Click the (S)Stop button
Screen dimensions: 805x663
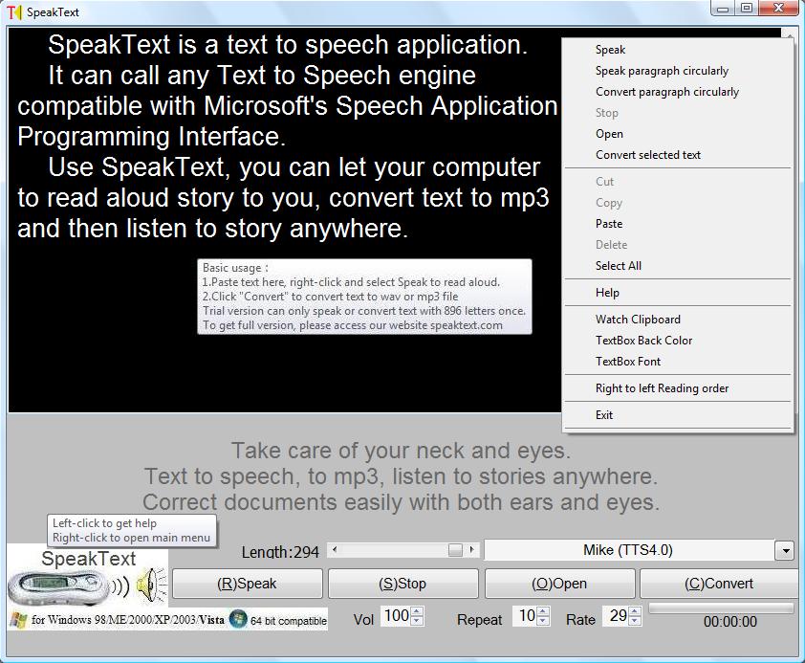click(x=403, y=584)
